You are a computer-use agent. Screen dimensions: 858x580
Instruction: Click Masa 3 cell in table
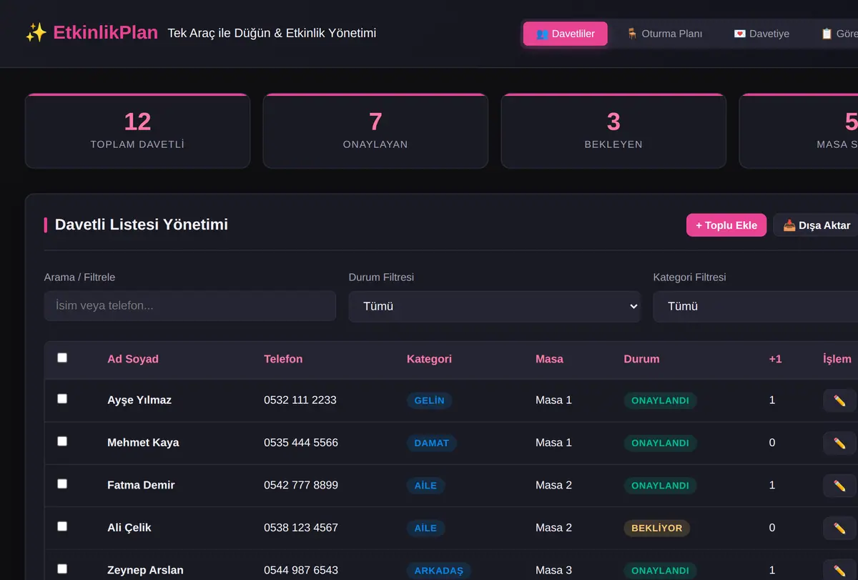pyautogui.click(x=553, y=570)
